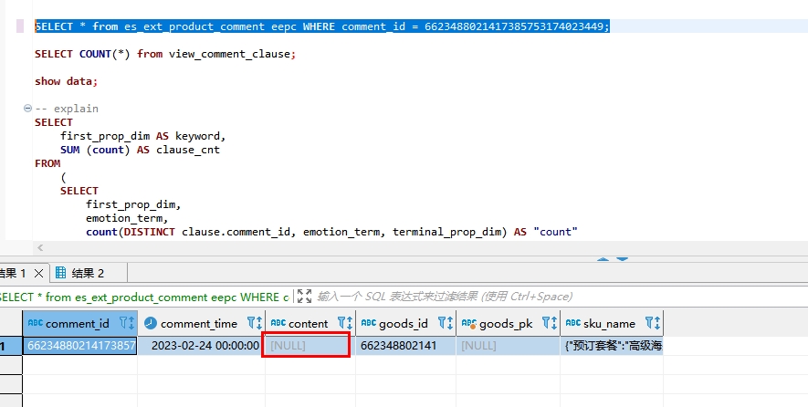808x407 pixels.
Task: Select the comment_id column header
Action: [x=79, y=323]
